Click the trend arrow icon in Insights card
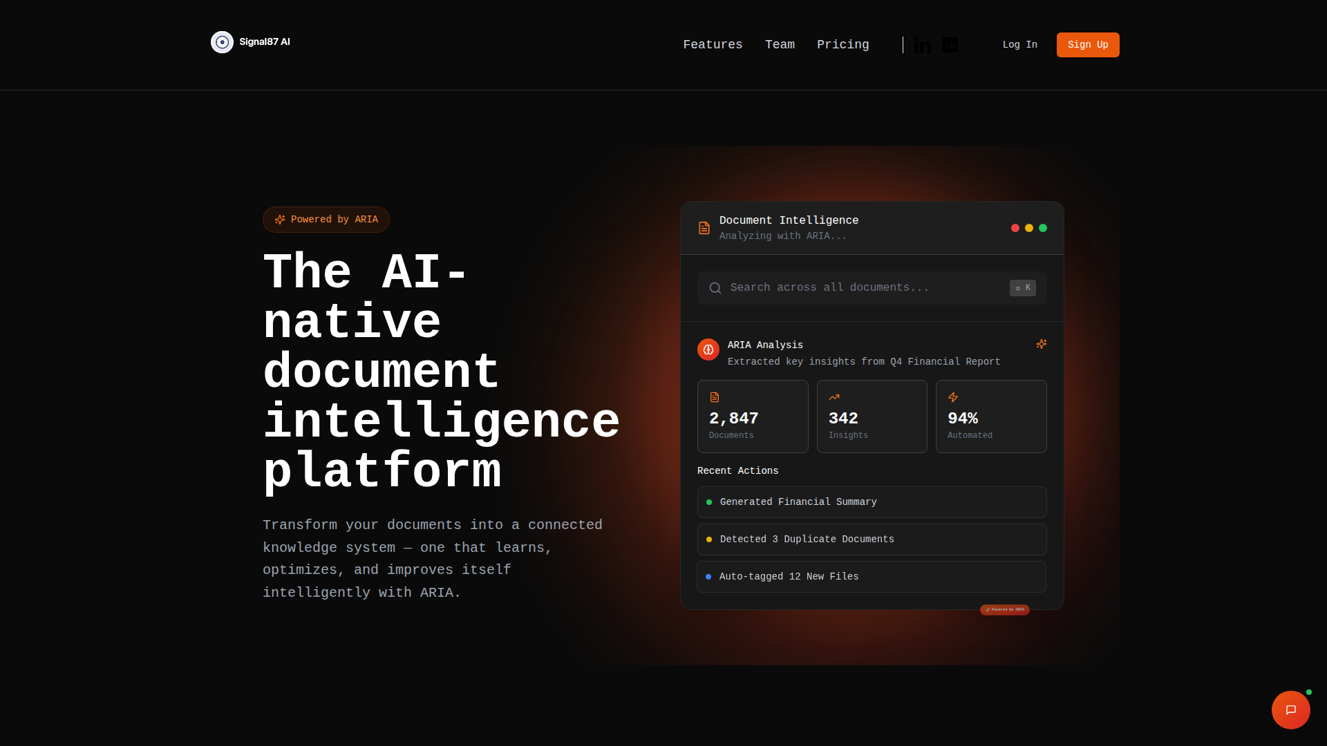 [x=834, y=397]
